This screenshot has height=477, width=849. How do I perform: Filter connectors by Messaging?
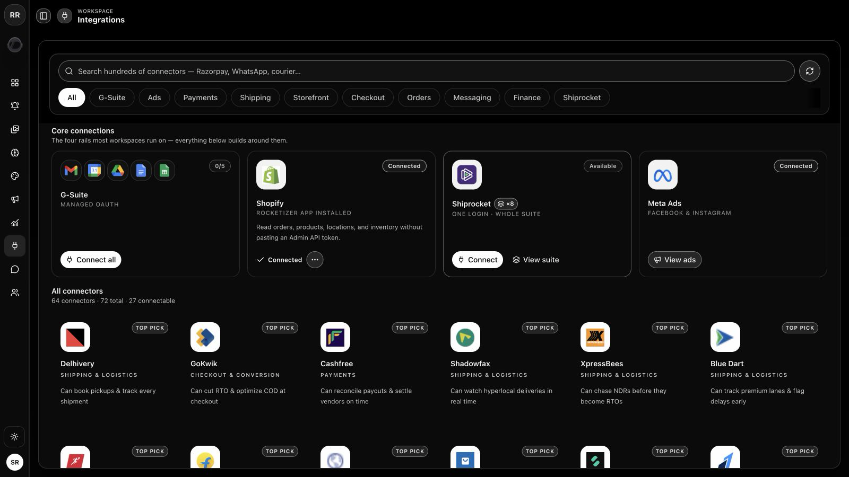coord(472,98)
